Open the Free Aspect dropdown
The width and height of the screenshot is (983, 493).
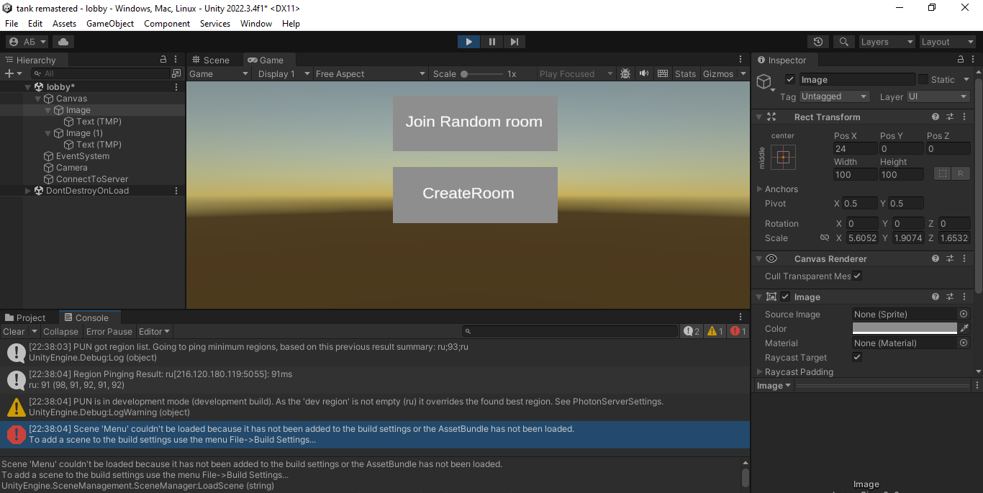click(371, 73)
